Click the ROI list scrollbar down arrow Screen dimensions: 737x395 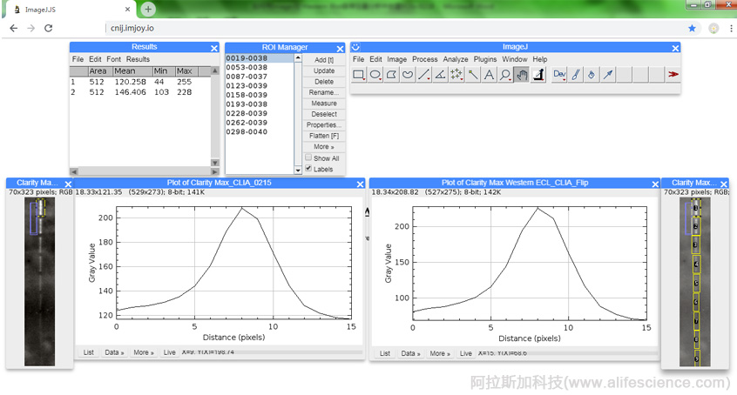coord(297,170)
